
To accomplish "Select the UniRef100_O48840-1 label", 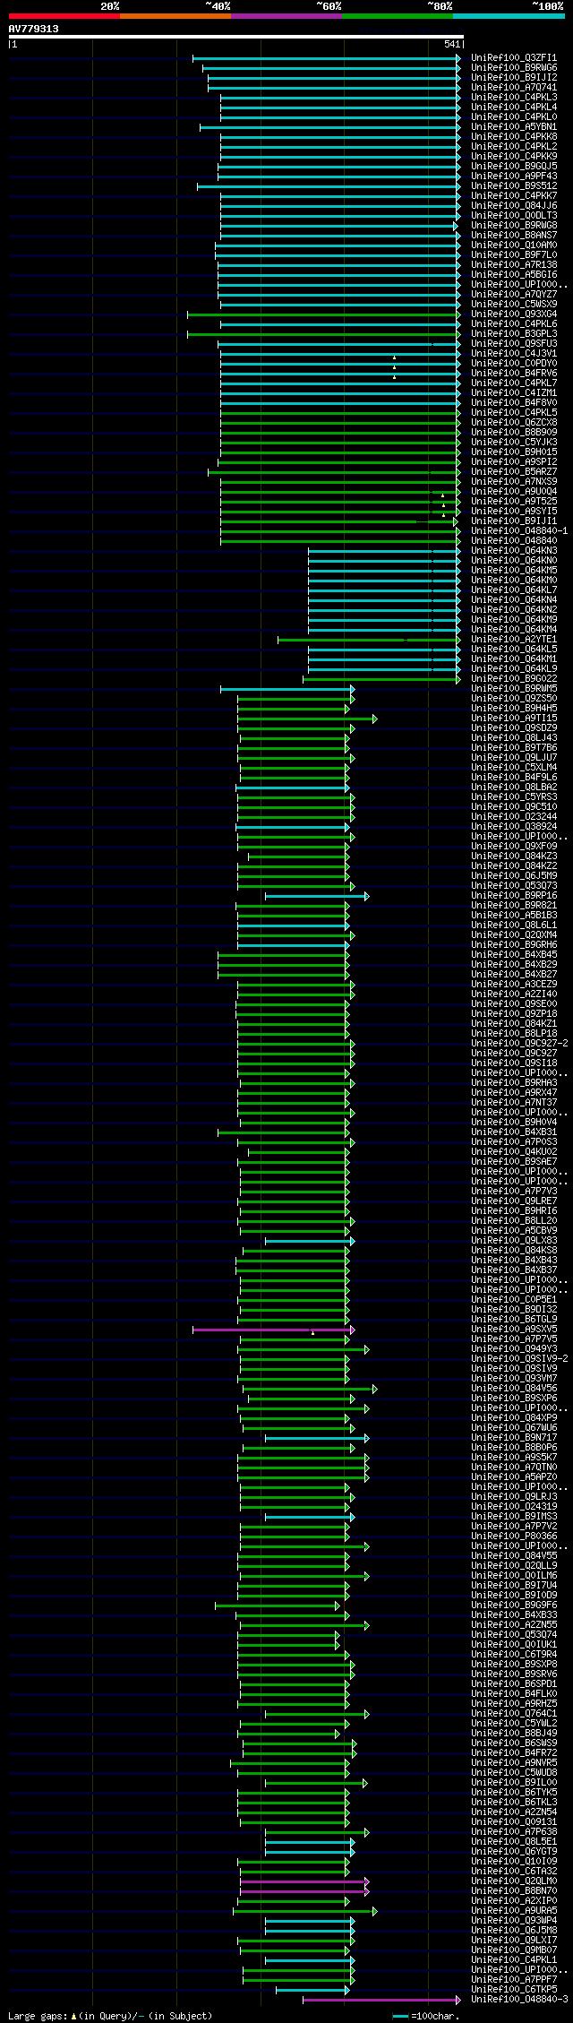I will click(519, 531).
